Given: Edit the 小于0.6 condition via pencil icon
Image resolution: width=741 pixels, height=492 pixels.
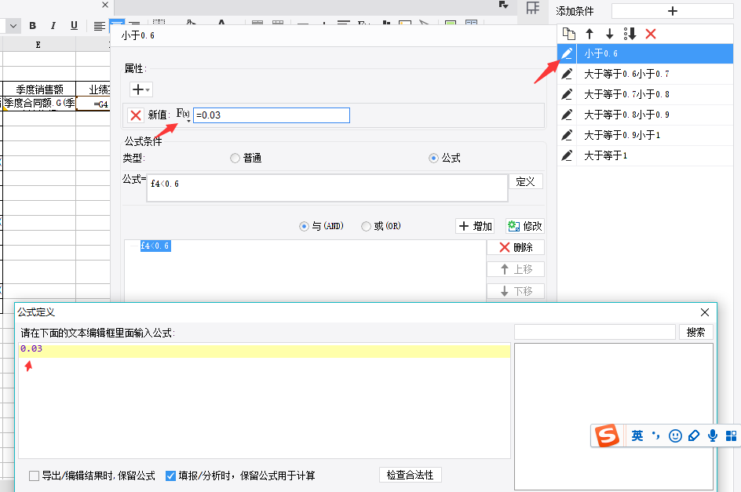Looking at the screenshot, I should (567, 53).
